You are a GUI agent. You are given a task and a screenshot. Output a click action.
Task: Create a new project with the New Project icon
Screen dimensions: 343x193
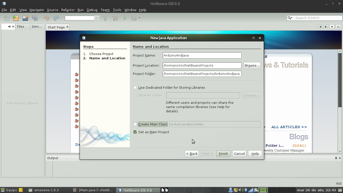pos(16,18)
